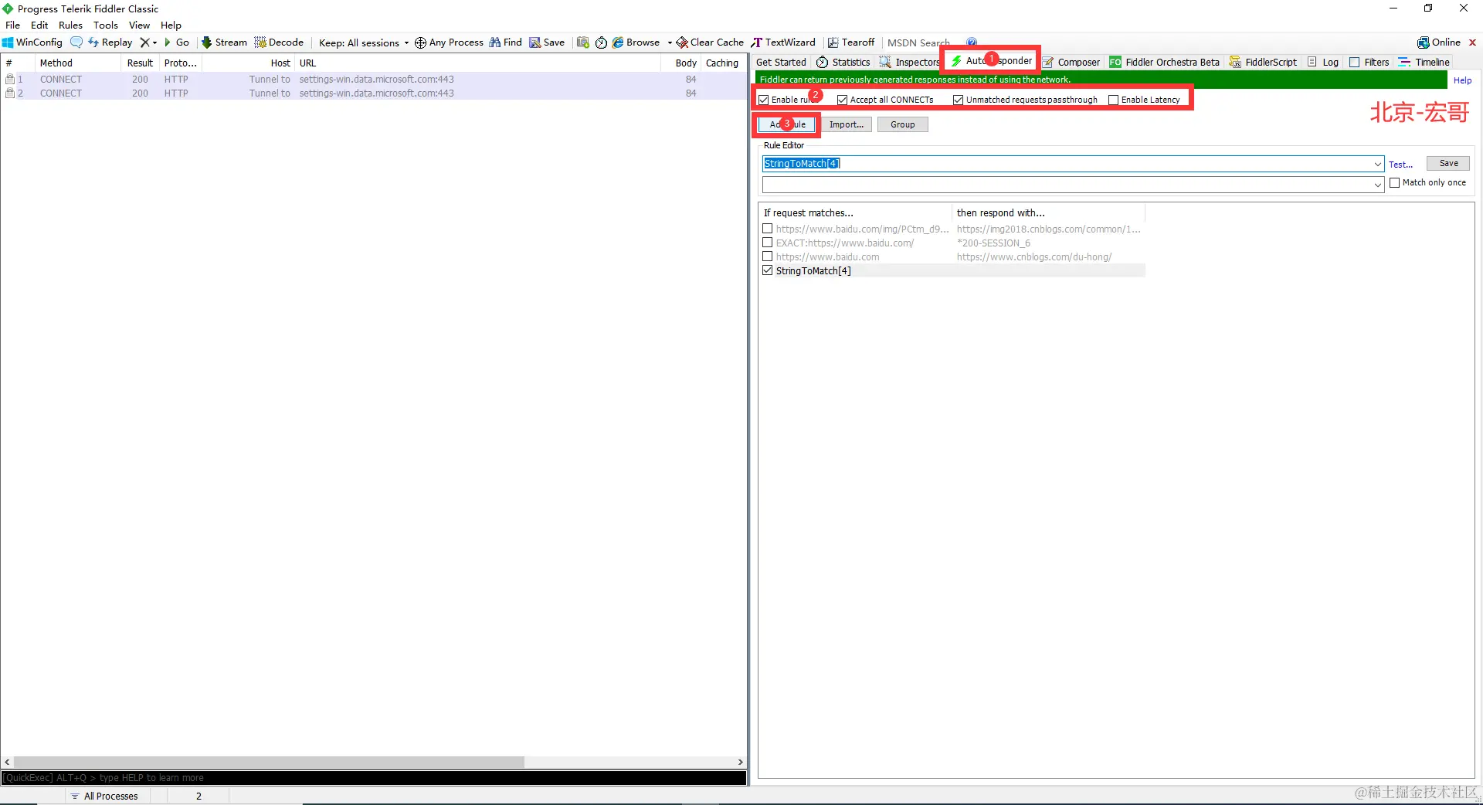Switch to Get Started tab
The height and width of the screenshot is (805, 1483).
pos(781,62)
